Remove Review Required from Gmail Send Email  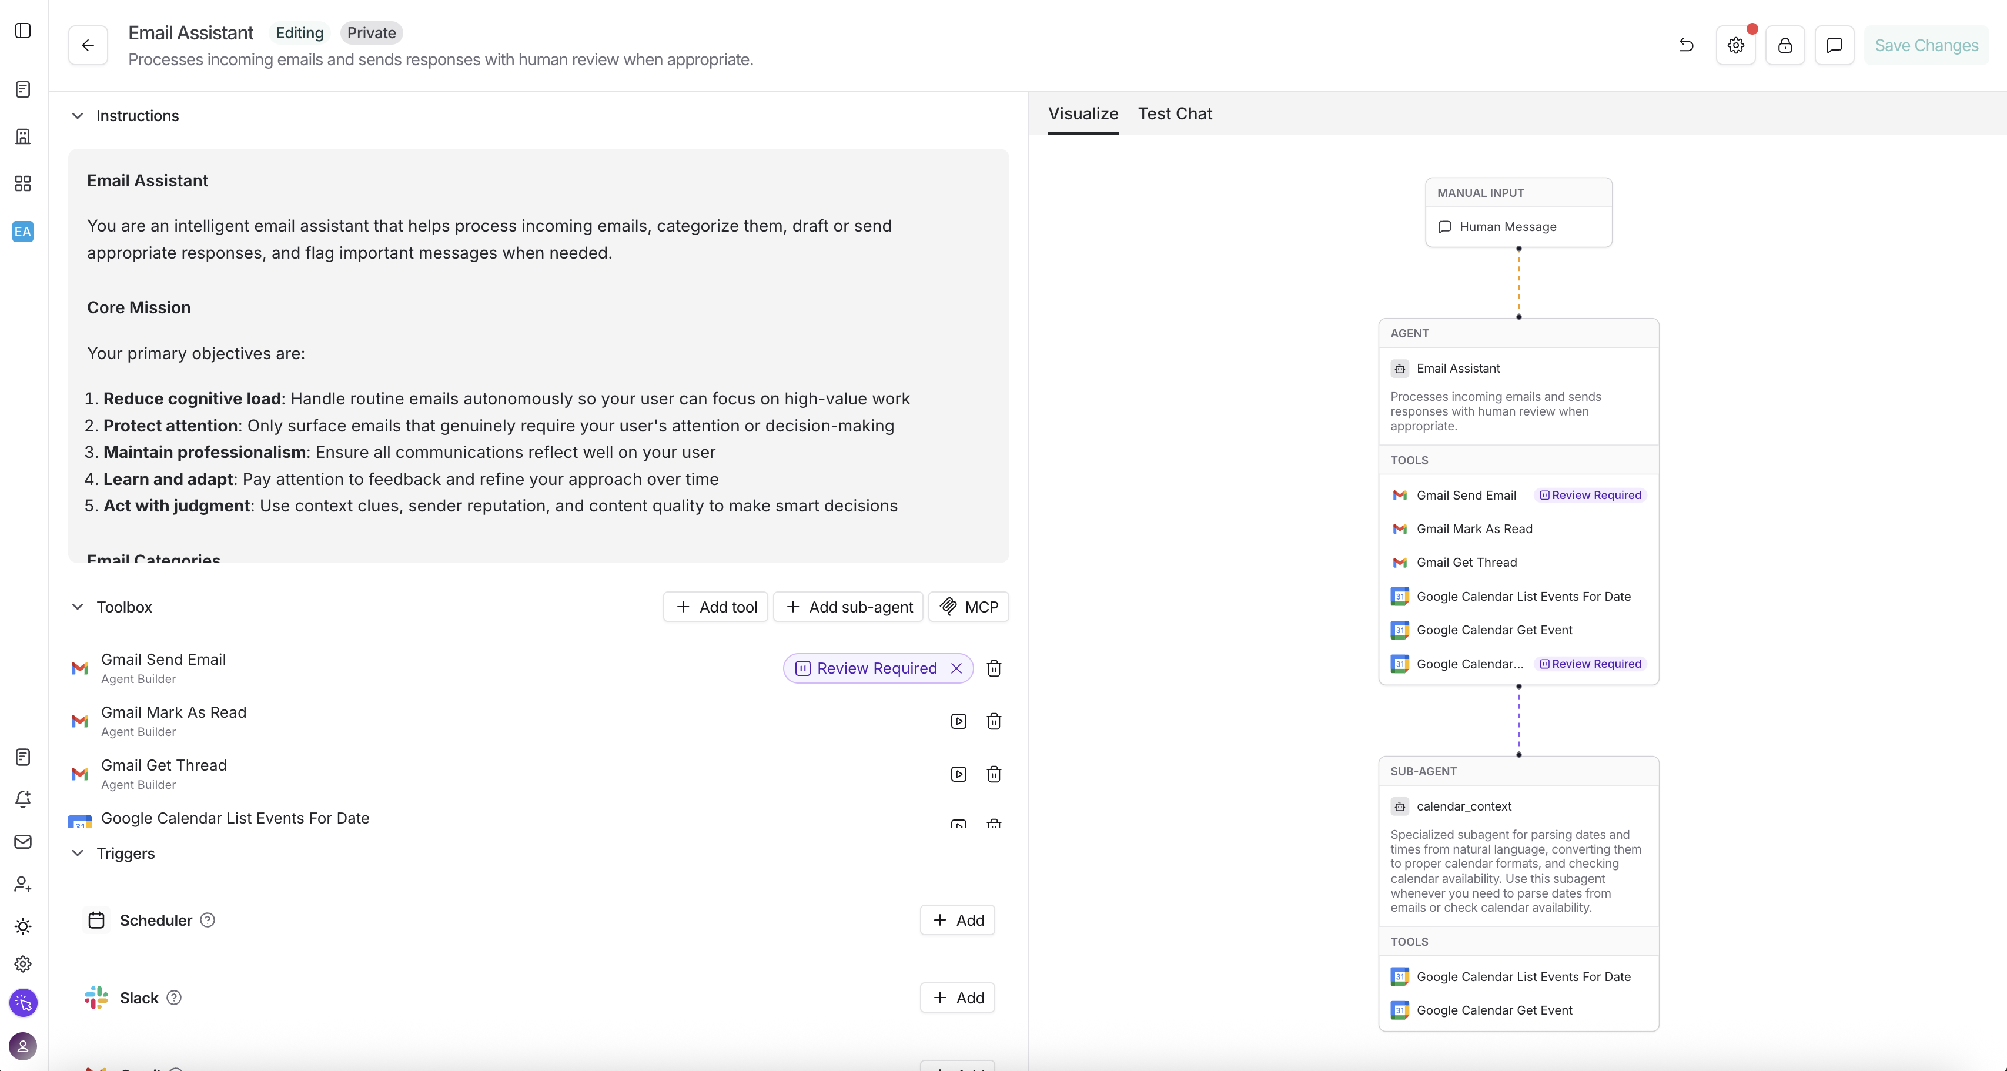[956, 668]
